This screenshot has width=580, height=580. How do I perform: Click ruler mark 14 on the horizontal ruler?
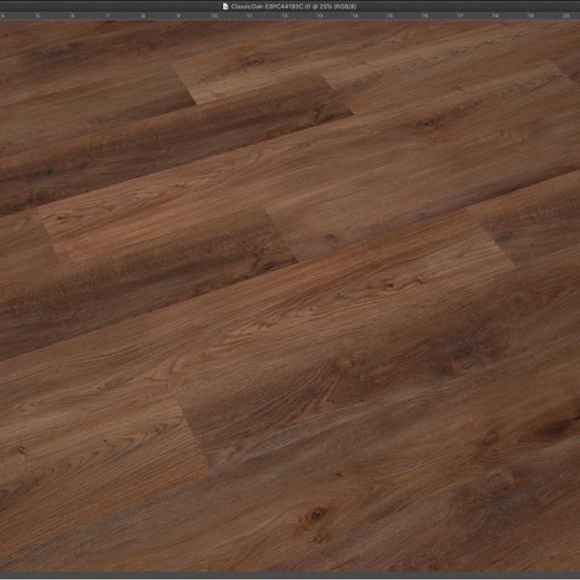[354, 16]
